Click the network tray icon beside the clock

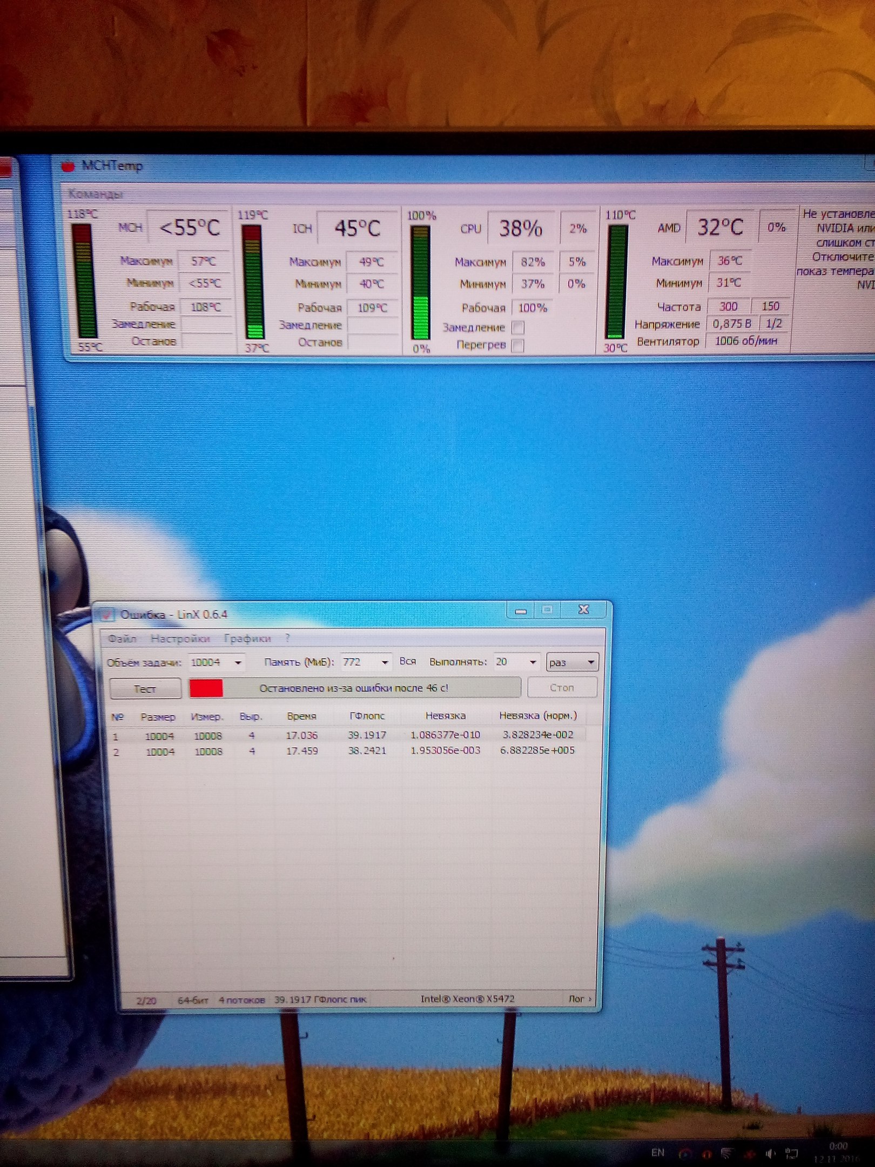792,1154
